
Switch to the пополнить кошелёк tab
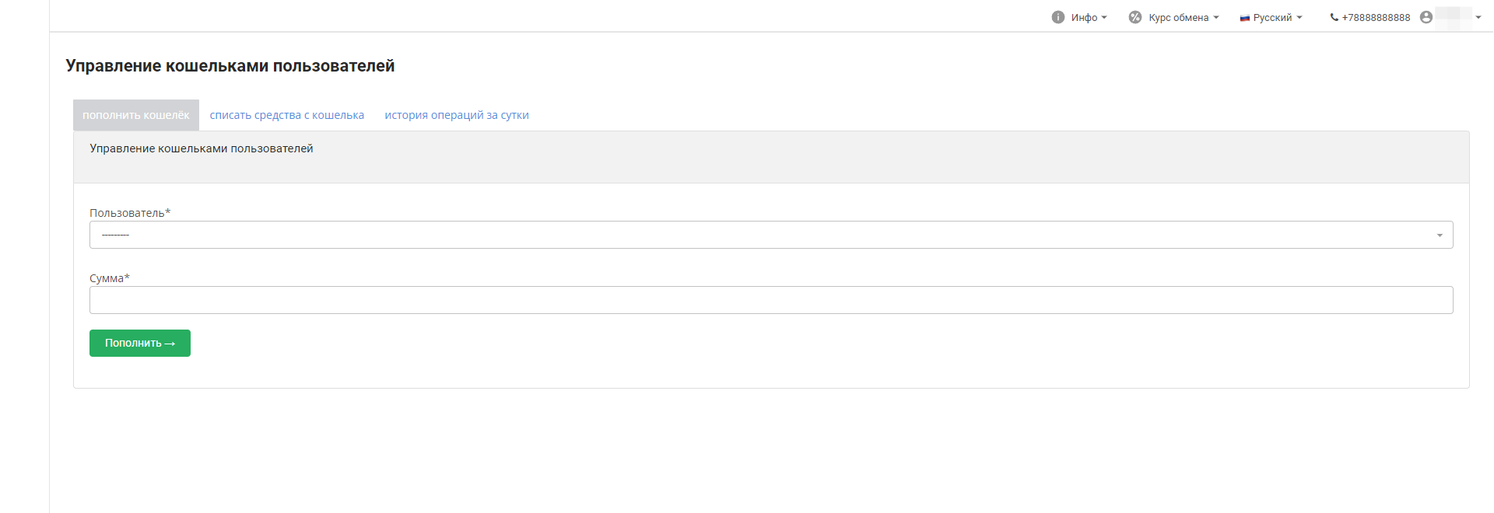[136, 115]
